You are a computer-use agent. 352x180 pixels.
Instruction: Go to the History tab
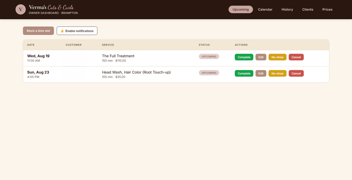[287, 10]
